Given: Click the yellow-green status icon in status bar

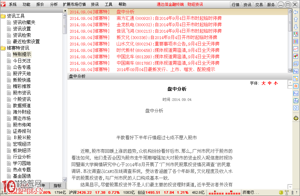Looking at the screenshot, I should [x=281, y=192].
